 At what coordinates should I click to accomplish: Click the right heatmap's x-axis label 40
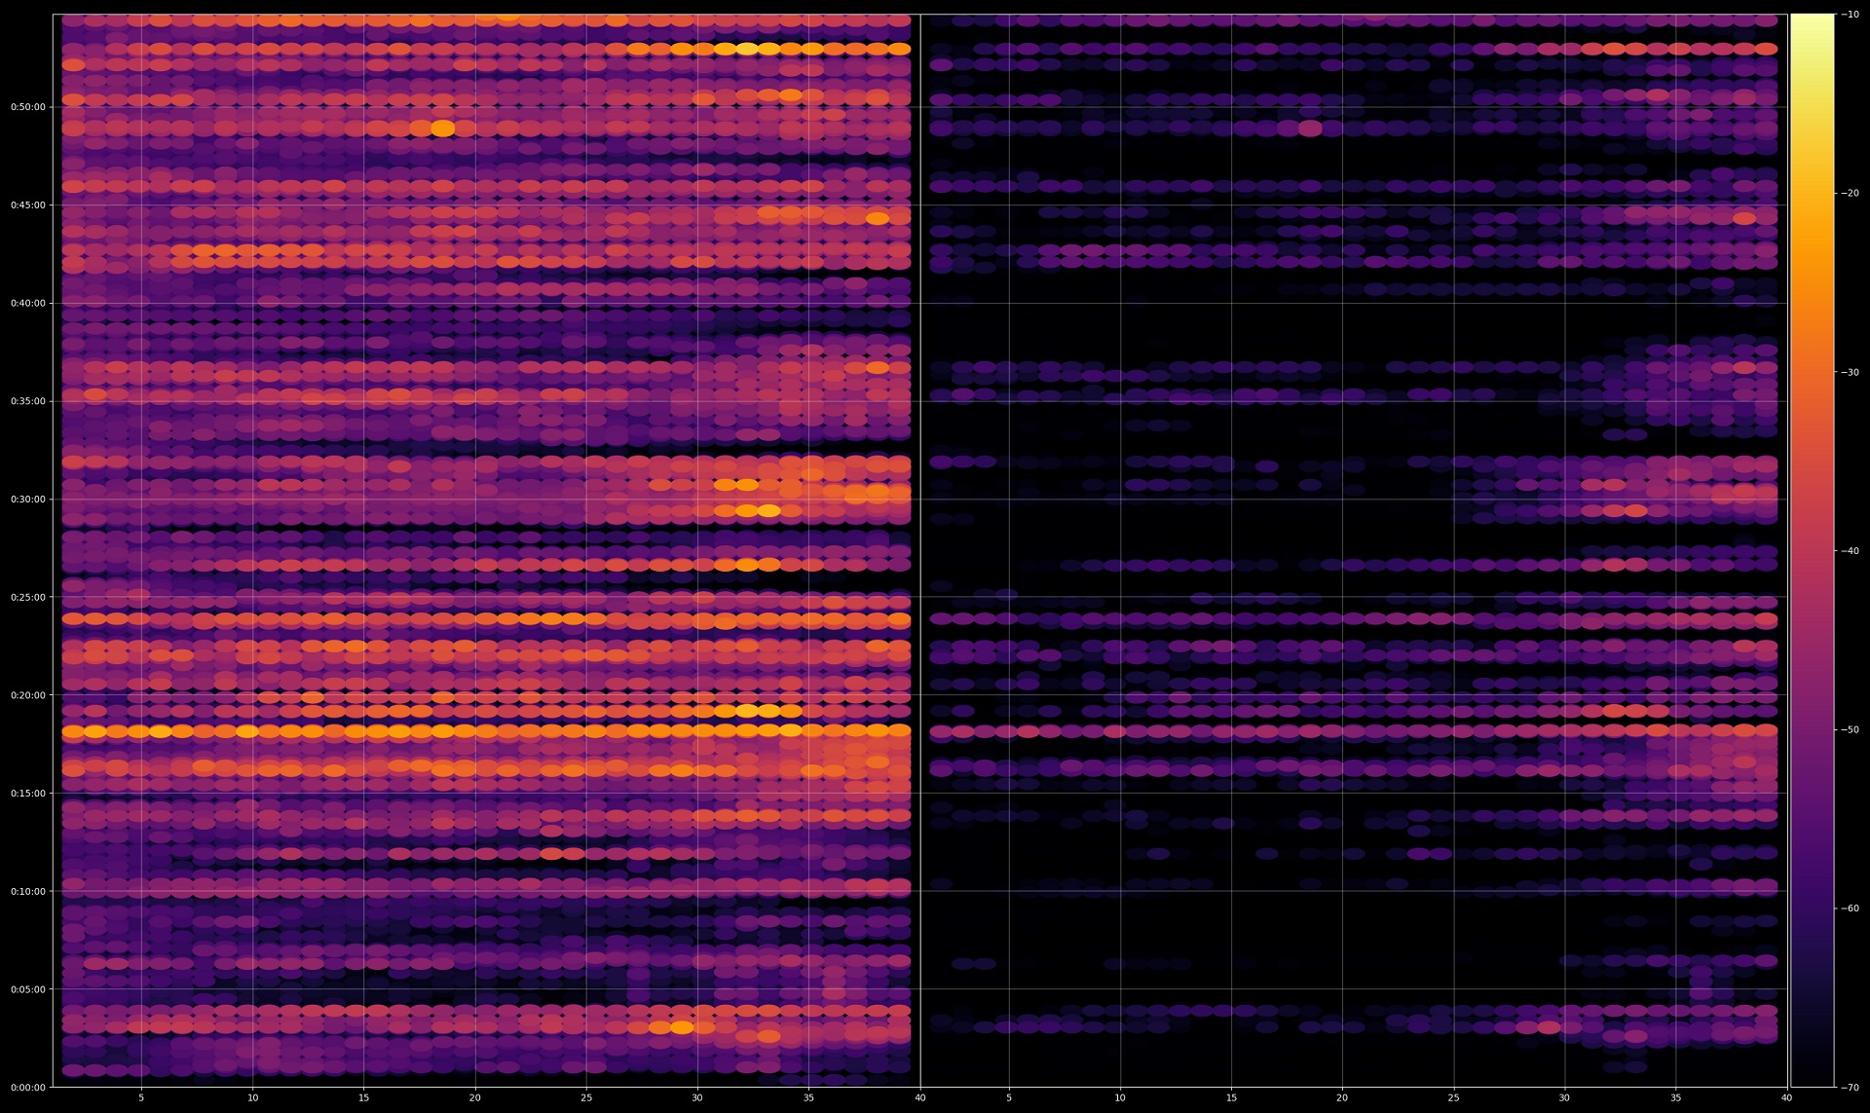(x=1786, y=1098)
